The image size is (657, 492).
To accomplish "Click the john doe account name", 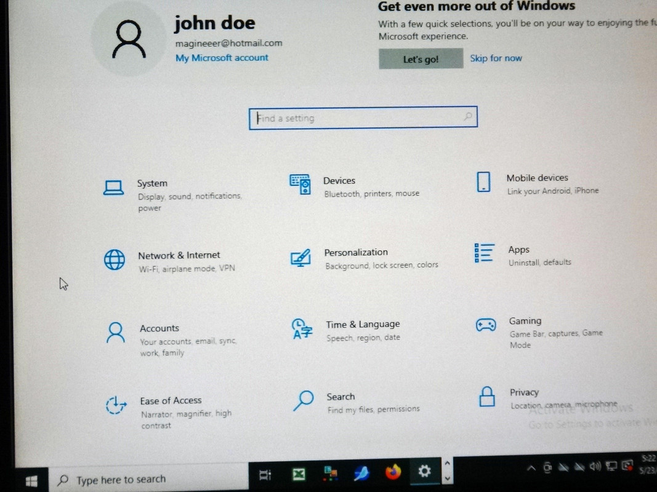I will point(214,23).
